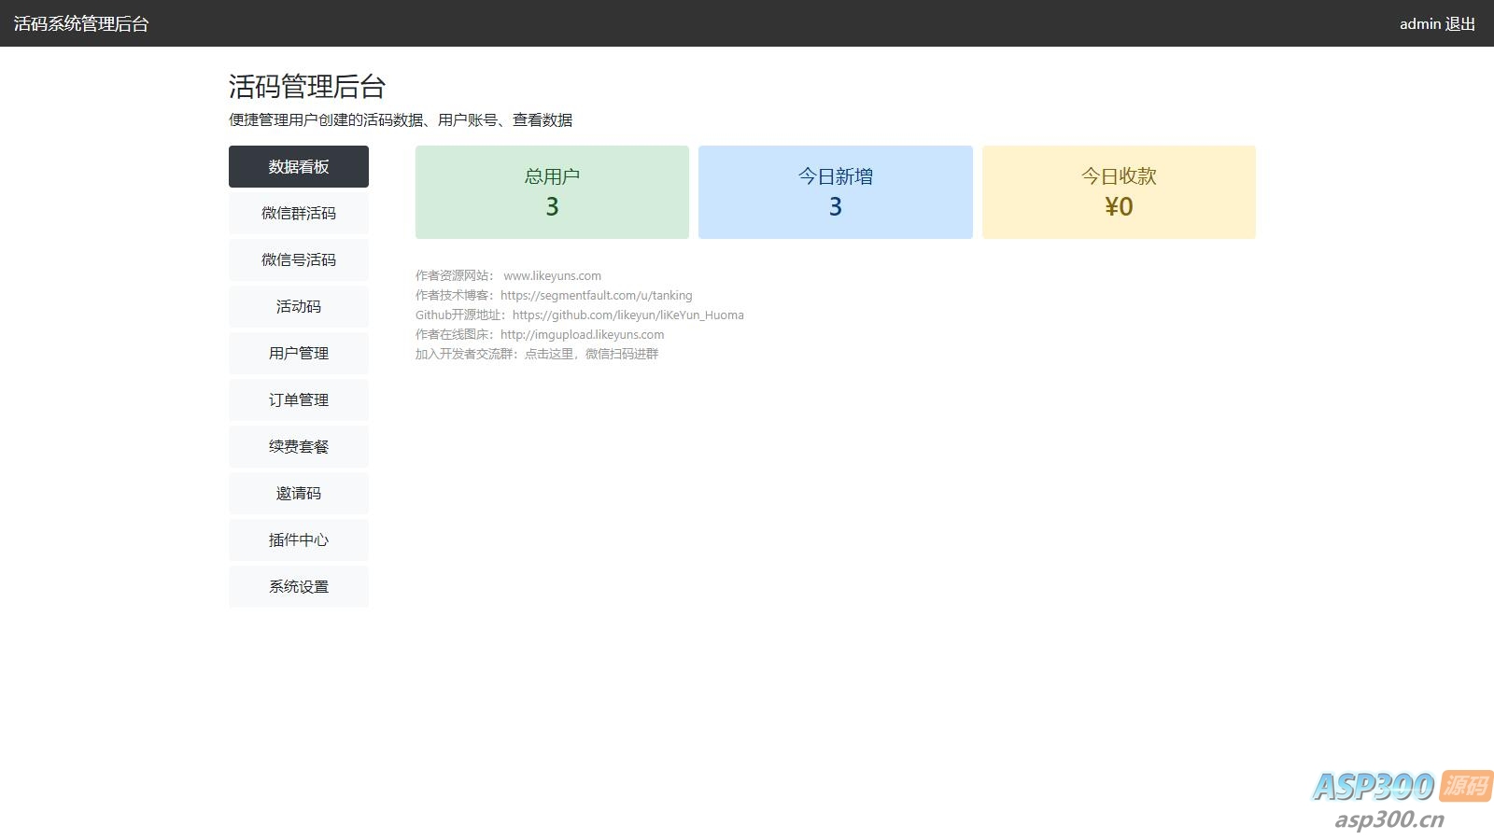Open the 邀请码 section
This screenshot has height=840, width=1494.
tap(299, 493)
